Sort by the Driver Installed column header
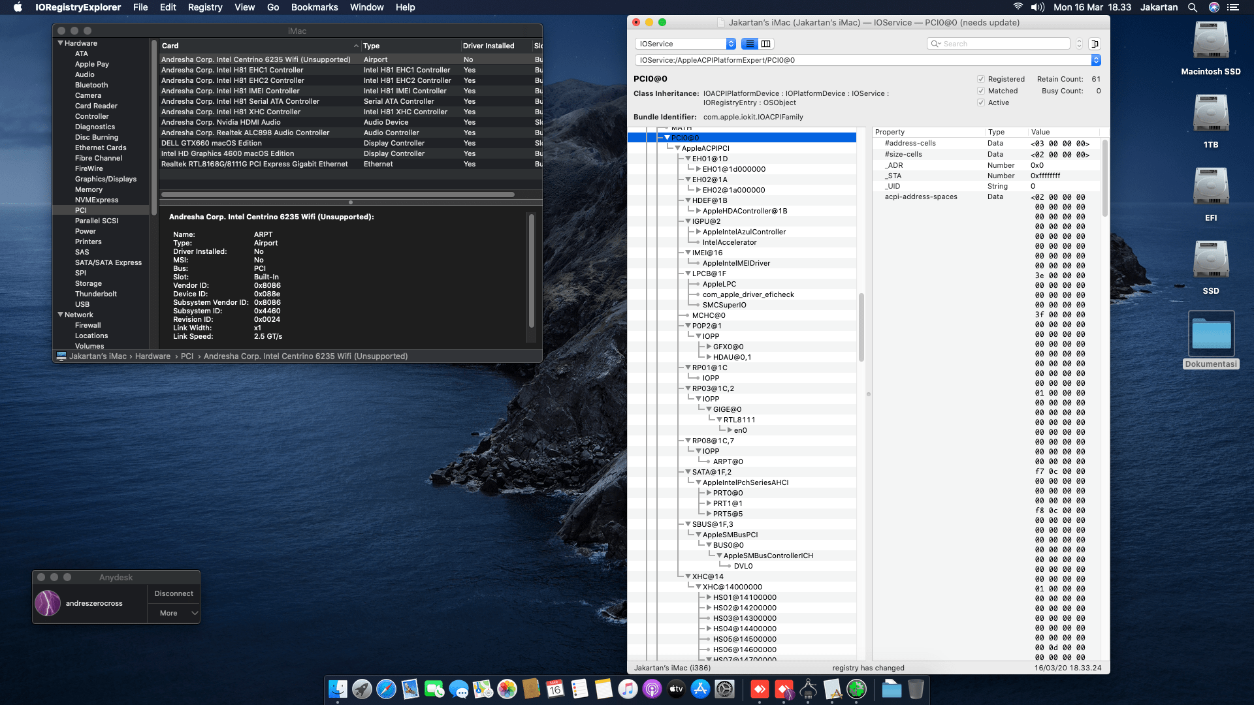 point(495,46)
